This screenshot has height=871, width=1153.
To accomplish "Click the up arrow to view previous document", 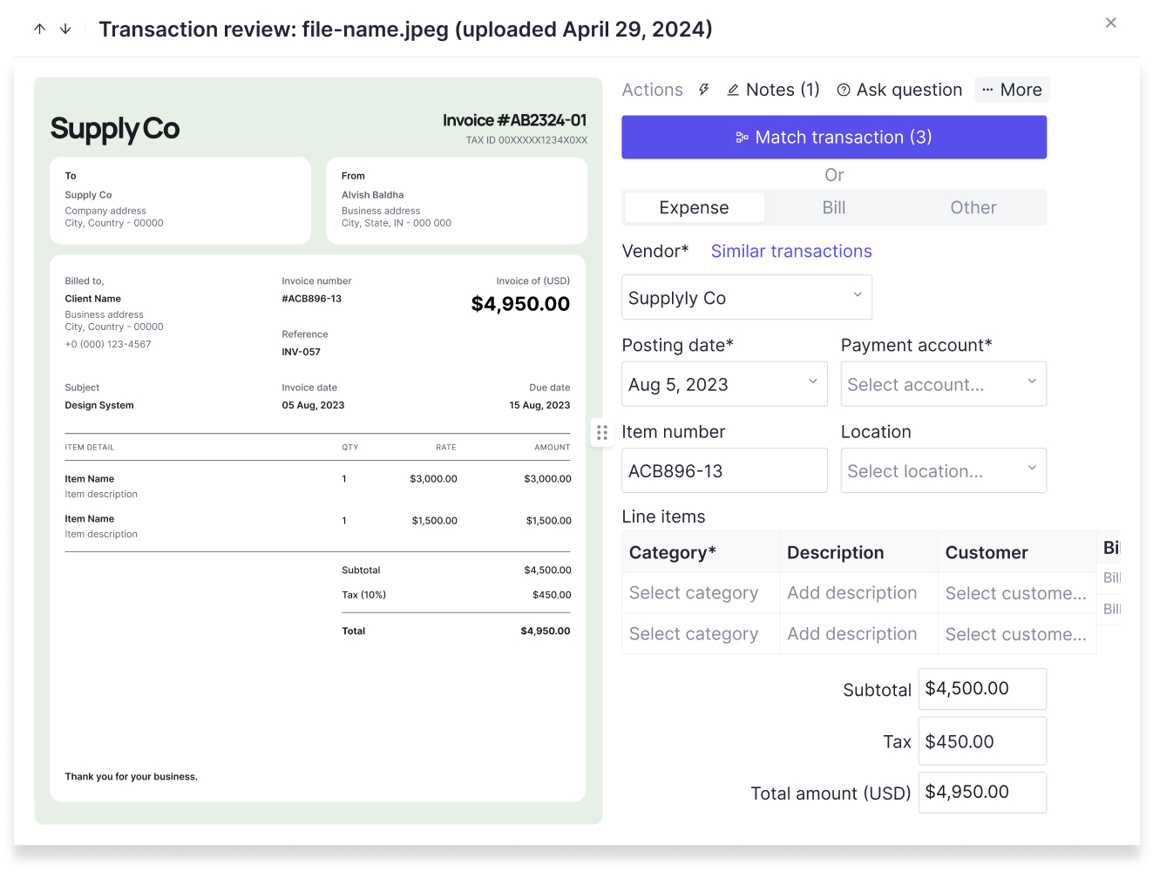I will click(39, 28).
